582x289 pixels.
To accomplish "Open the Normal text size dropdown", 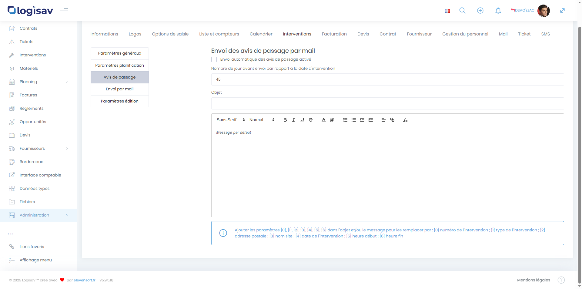I will pos(262,120).
